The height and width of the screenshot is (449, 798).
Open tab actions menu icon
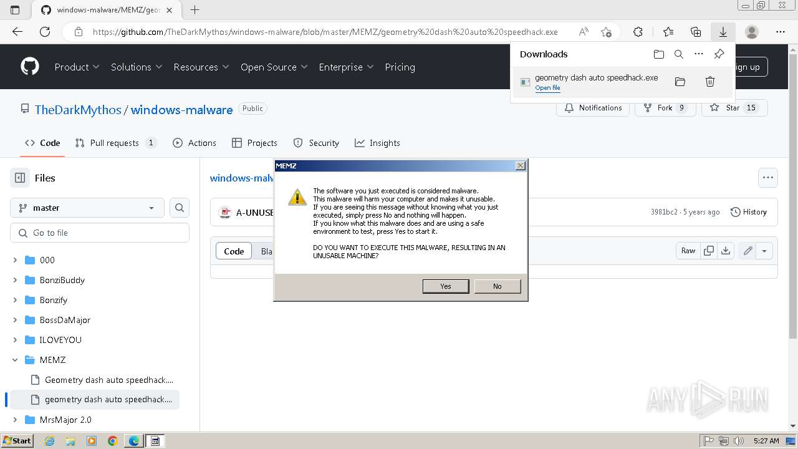pyautogui.click(x=15, y=10)
